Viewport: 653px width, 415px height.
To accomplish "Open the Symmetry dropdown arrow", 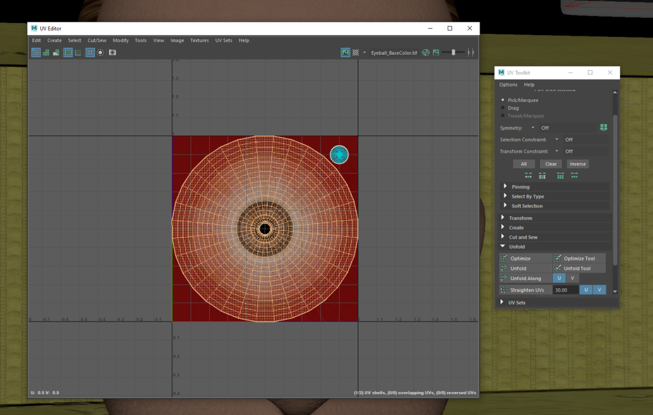I will pyautogui.click(x=532, y=128).
